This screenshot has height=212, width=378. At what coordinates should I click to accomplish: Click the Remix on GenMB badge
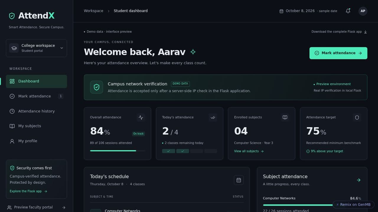click(353, 205)
